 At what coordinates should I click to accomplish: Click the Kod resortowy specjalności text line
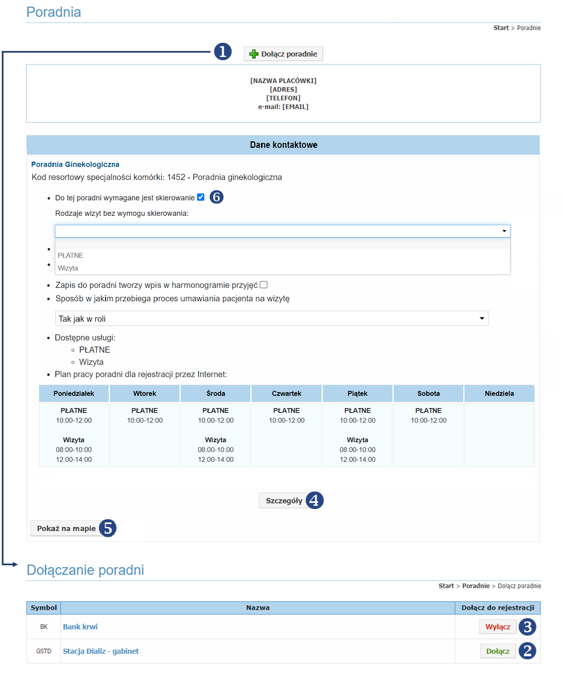click(x=157, y=177)
